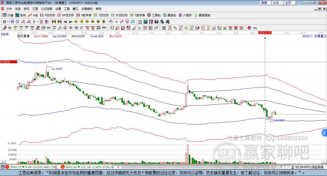
Task: Click the percent % line tool
Action: coord(175,28)
